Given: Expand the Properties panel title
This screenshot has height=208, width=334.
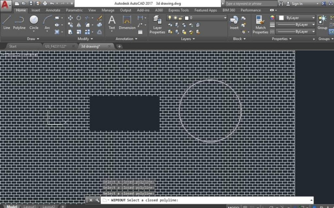Looking at the screenshot, I should click(x=281, y=39).
